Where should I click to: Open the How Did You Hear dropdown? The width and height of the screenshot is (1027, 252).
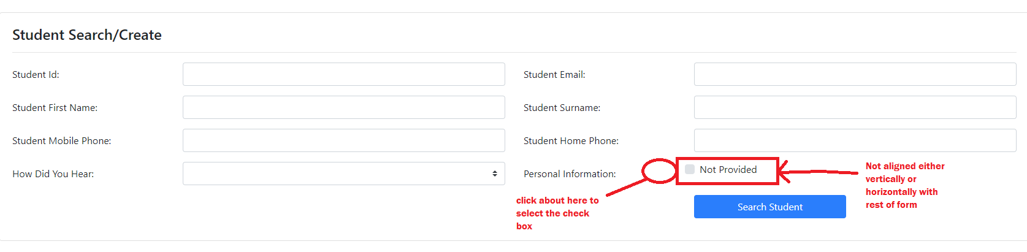click(344, 174)
